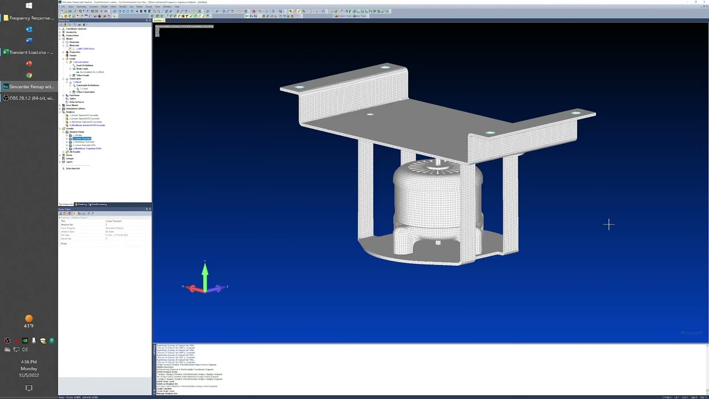Switch to OBS 28.1.2 taskbar item

[29, 98]
